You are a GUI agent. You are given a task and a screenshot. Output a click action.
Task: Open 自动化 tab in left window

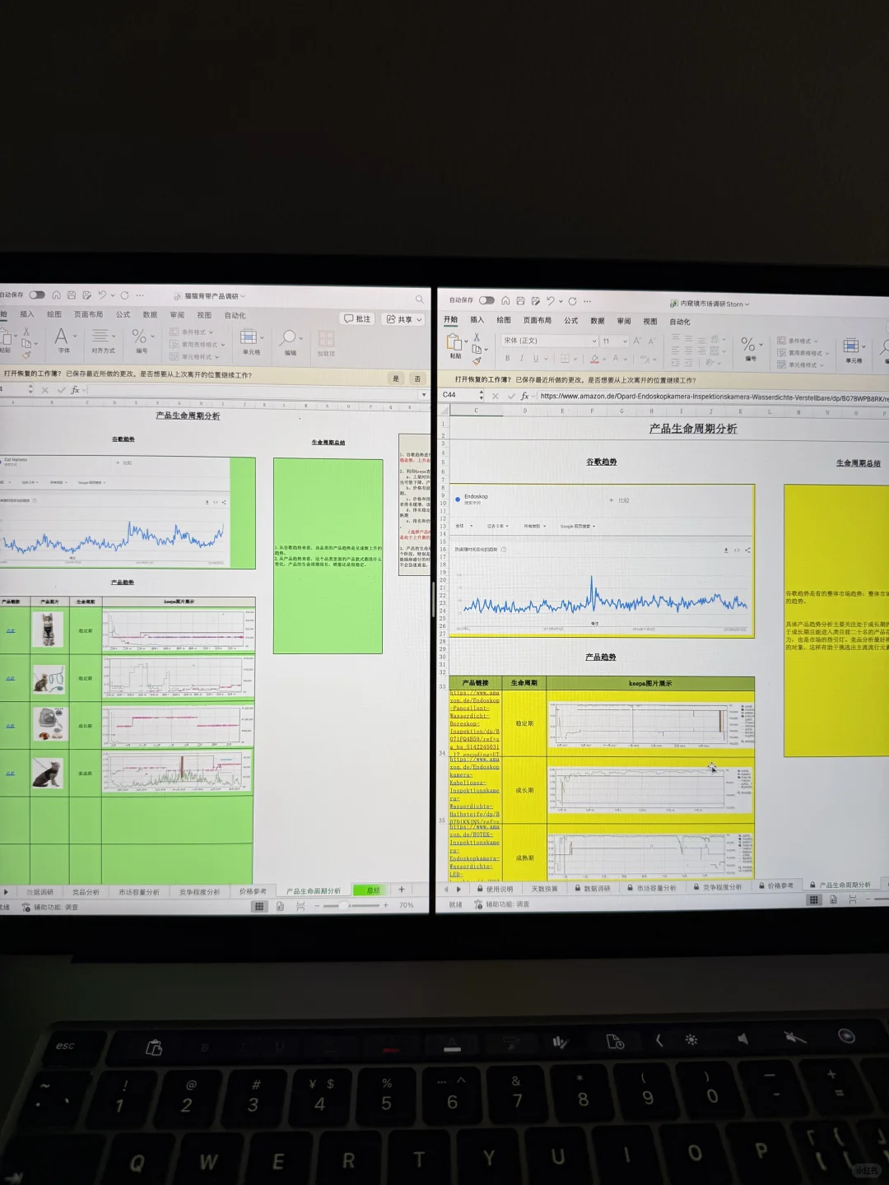point(235,315)
